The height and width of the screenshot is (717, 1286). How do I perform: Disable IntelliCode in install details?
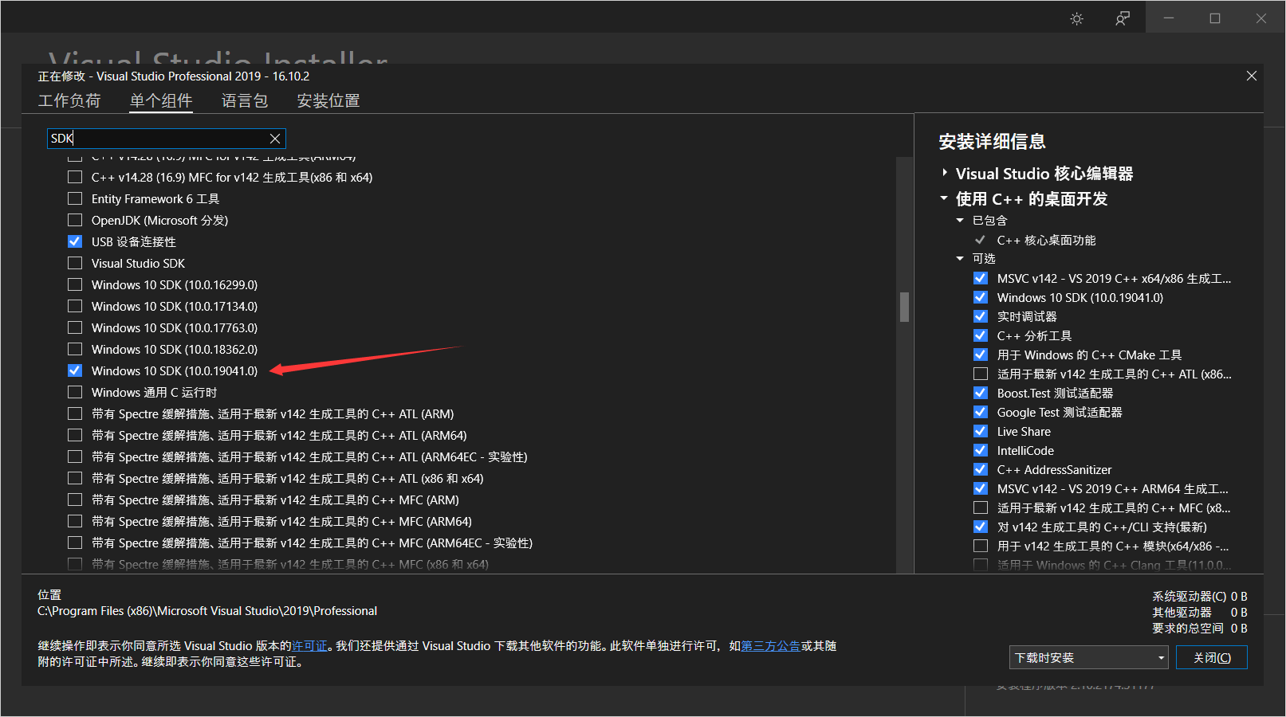click(x=980, y=449)
